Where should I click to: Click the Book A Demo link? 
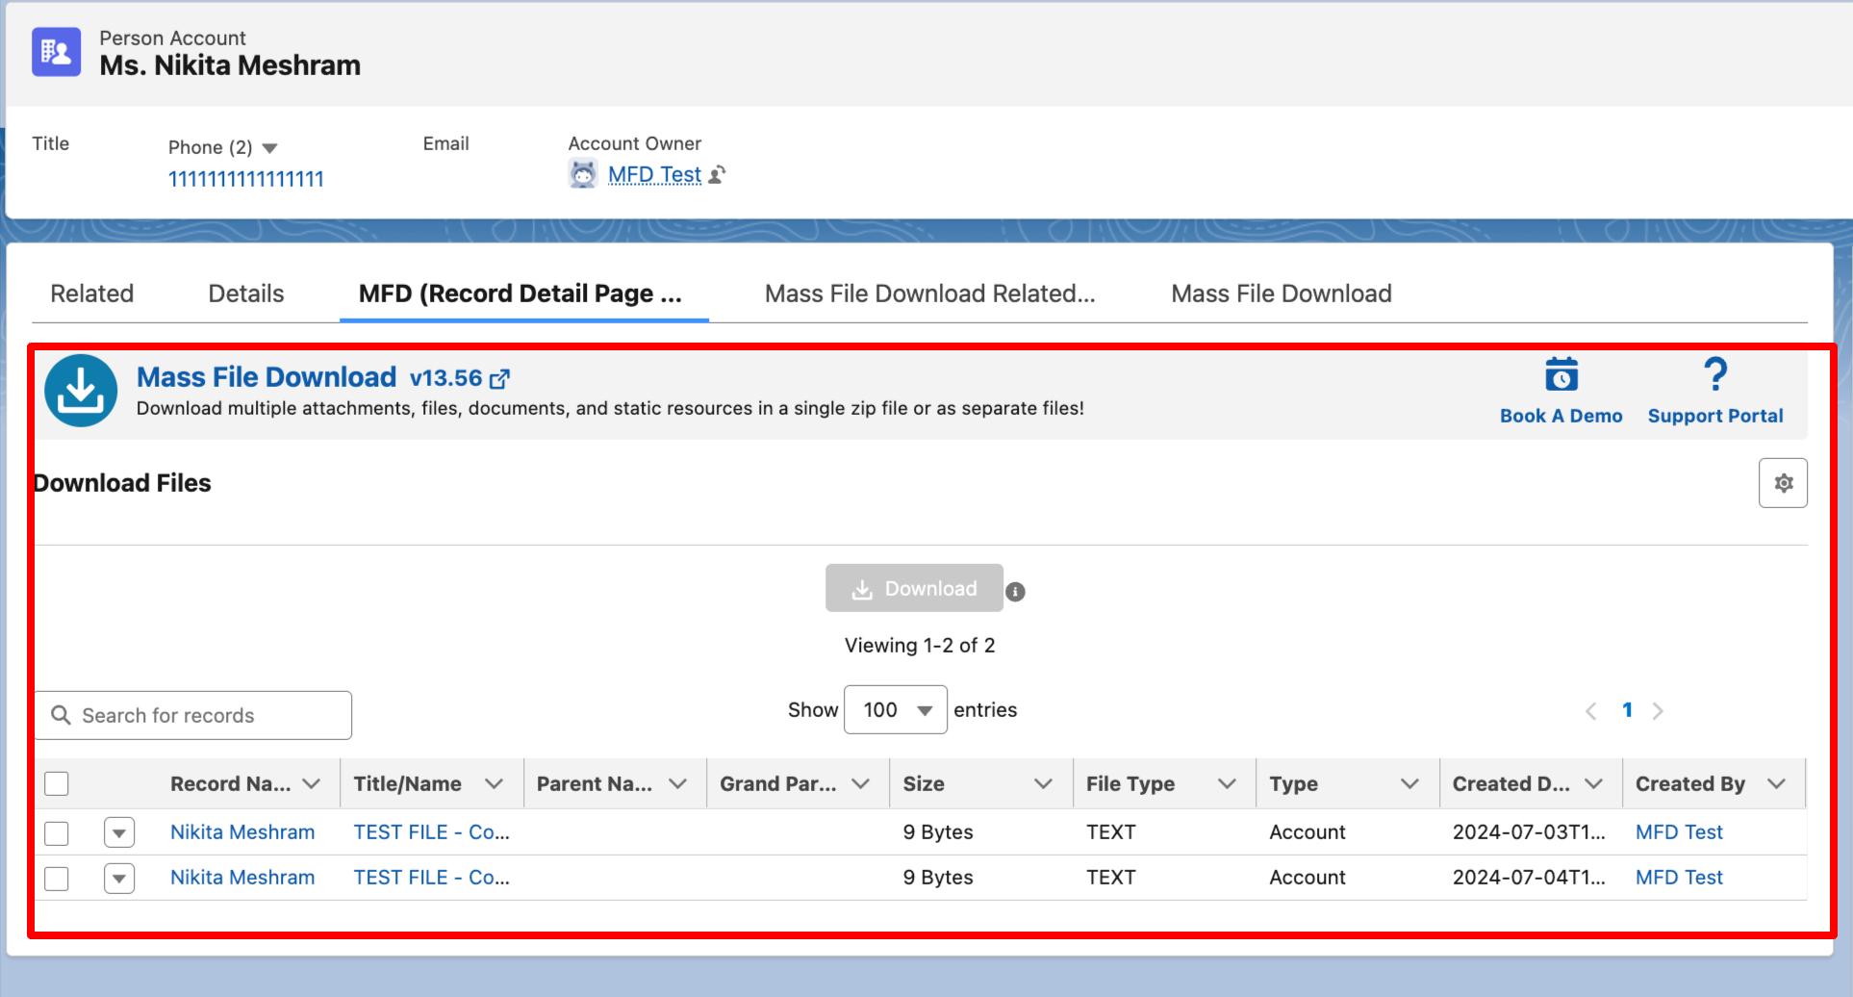click(x=1561, y=416)
